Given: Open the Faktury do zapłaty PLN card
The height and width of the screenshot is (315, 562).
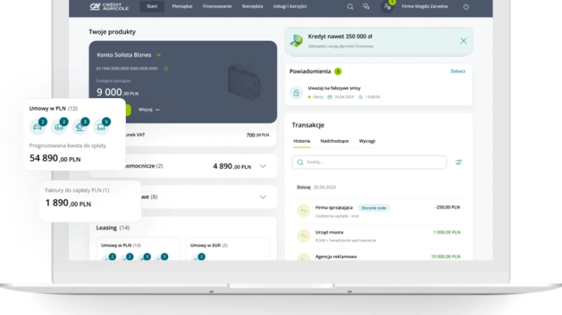Looking at the screenshot, I should click(90, 201).
